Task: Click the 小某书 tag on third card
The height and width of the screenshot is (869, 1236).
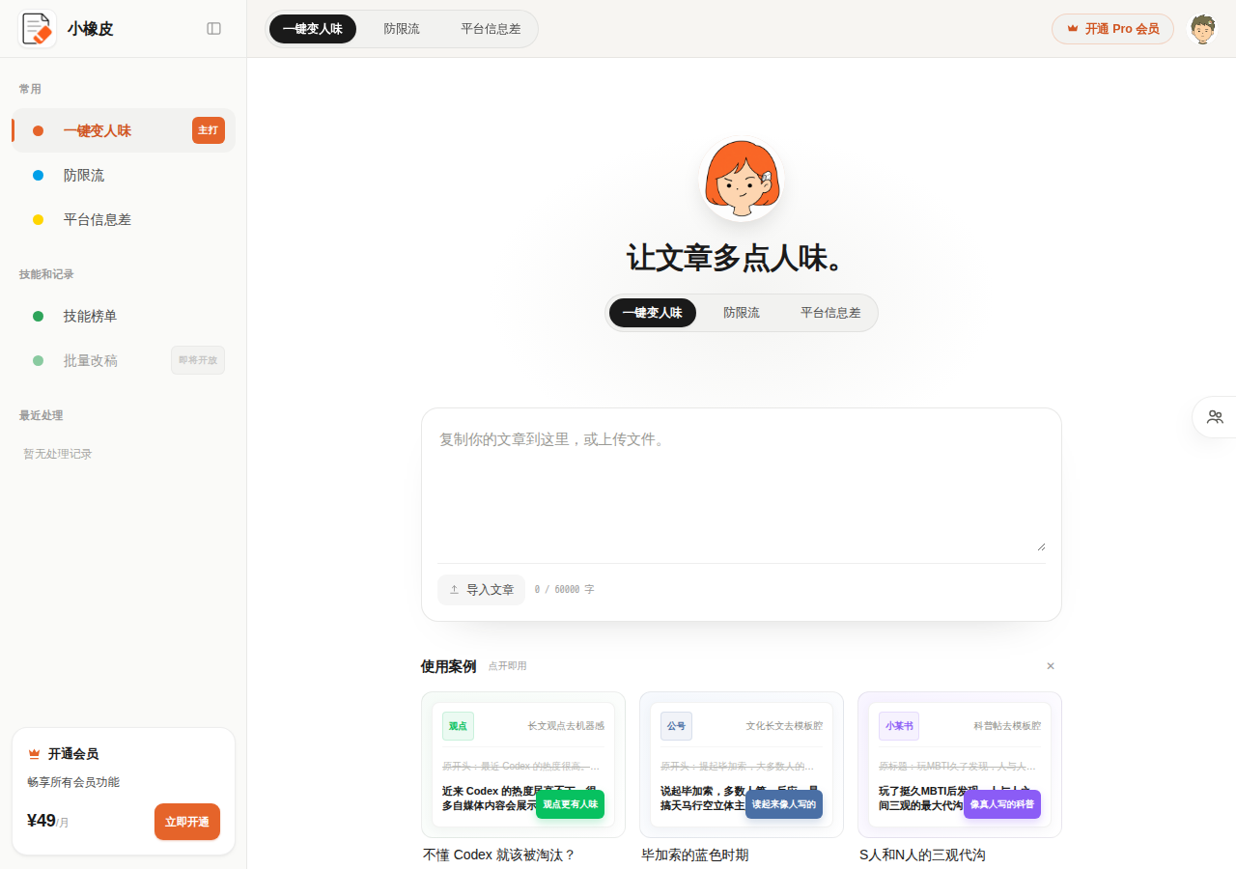Action: coord(899,726)
